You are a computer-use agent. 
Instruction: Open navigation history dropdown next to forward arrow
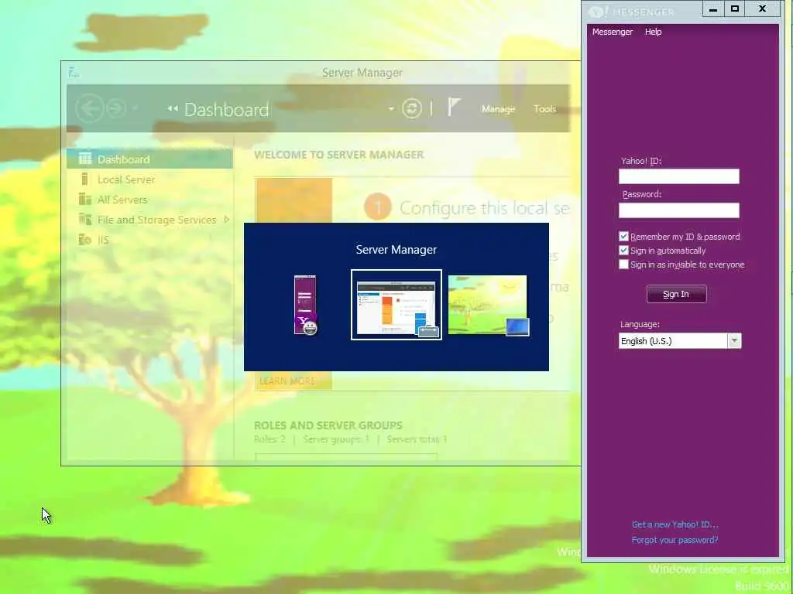coord(135,108)
